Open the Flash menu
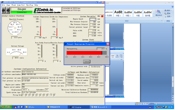175x110 pixels. [14, 5]
